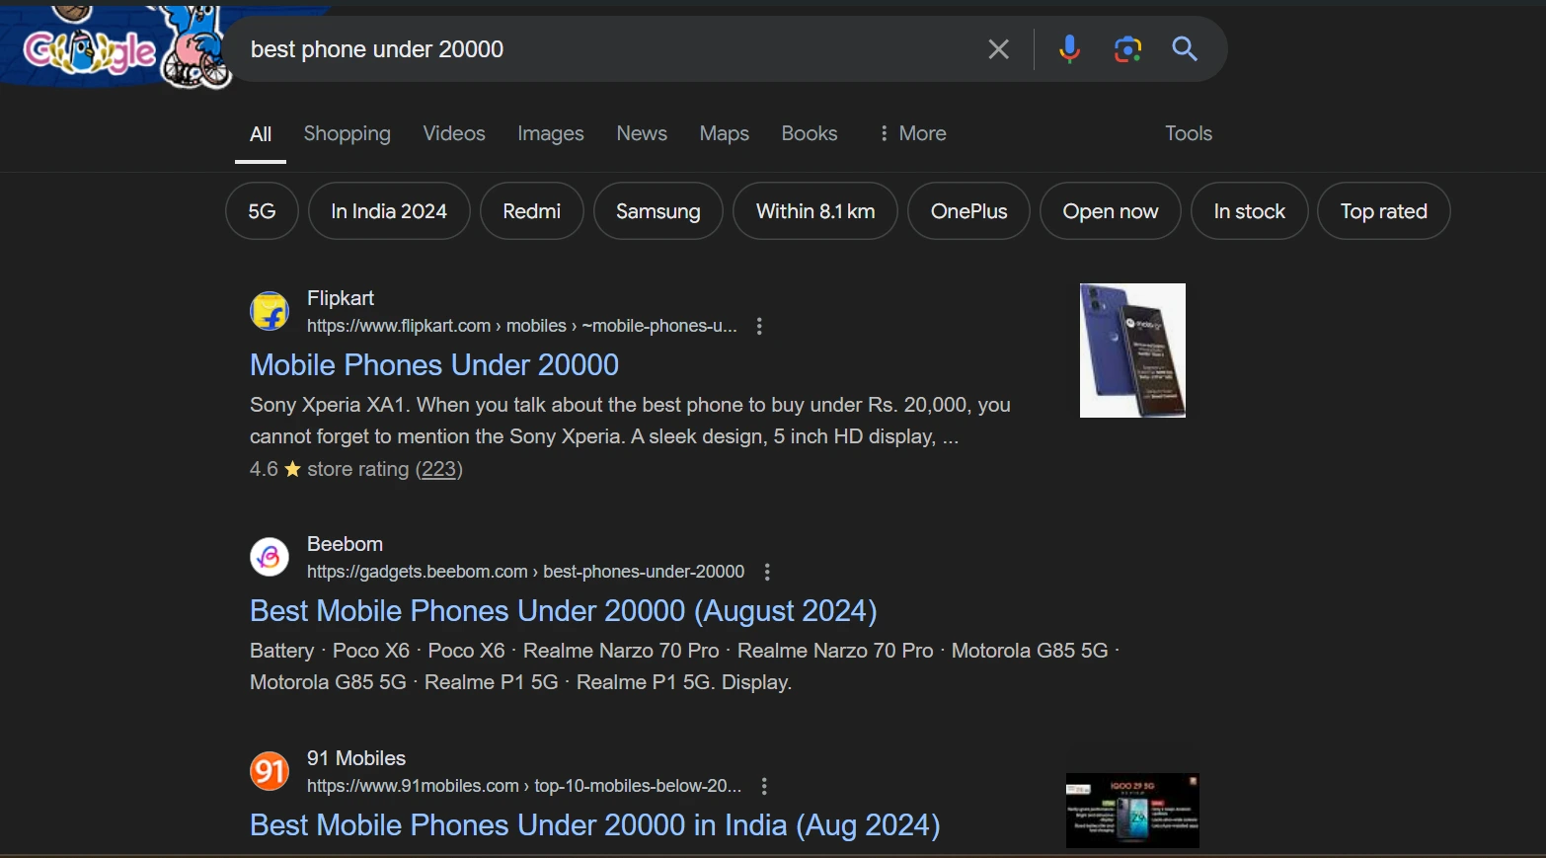
Task: Click the gadgets.beebom.com URL breadcrumb
Action: 526,572
